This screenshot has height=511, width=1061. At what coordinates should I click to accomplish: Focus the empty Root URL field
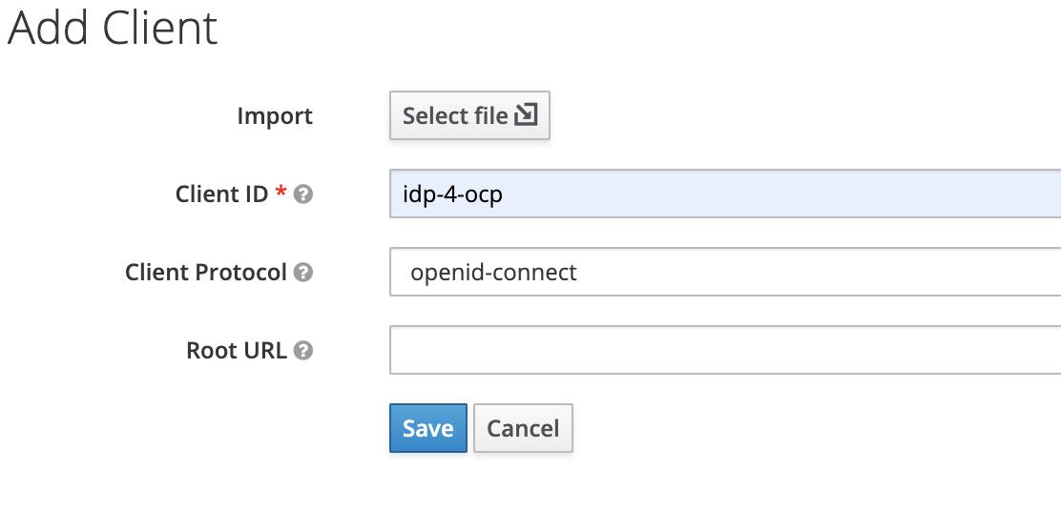[x=725, y=351]
